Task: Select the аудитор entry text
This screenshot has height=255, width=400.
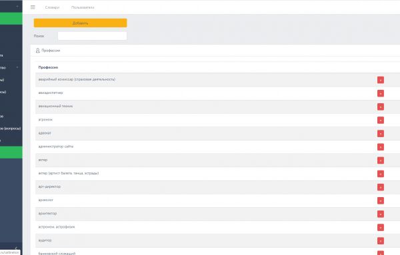Action: tap(45, 240)
